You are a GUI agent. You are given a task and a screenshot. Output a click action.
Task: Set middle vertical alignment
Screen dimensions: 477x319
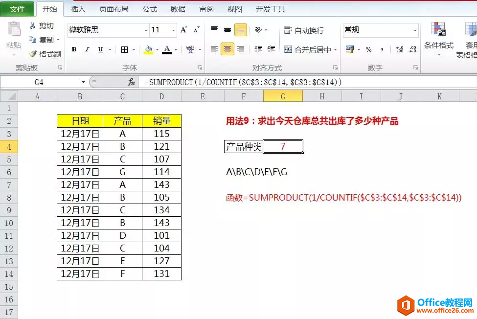227,30
